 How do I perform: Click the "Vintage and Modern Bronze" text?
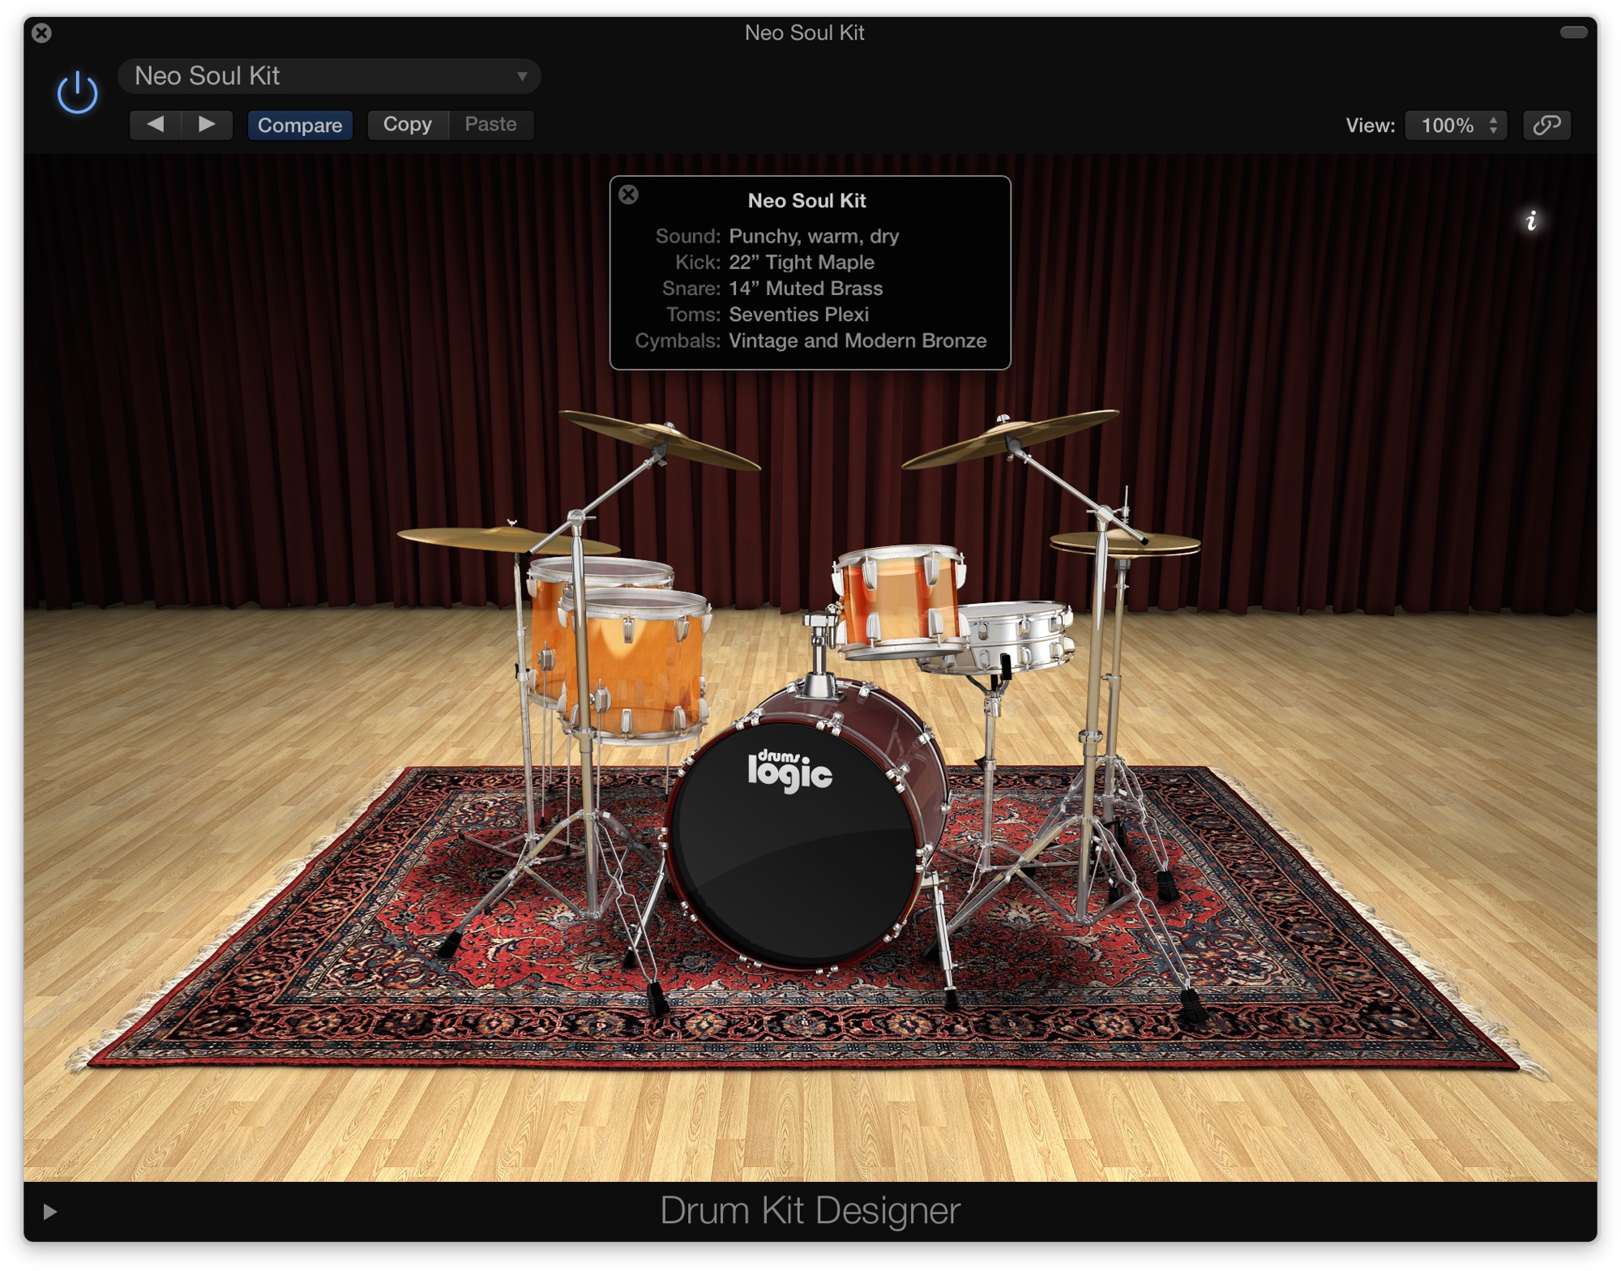(858, 340)
